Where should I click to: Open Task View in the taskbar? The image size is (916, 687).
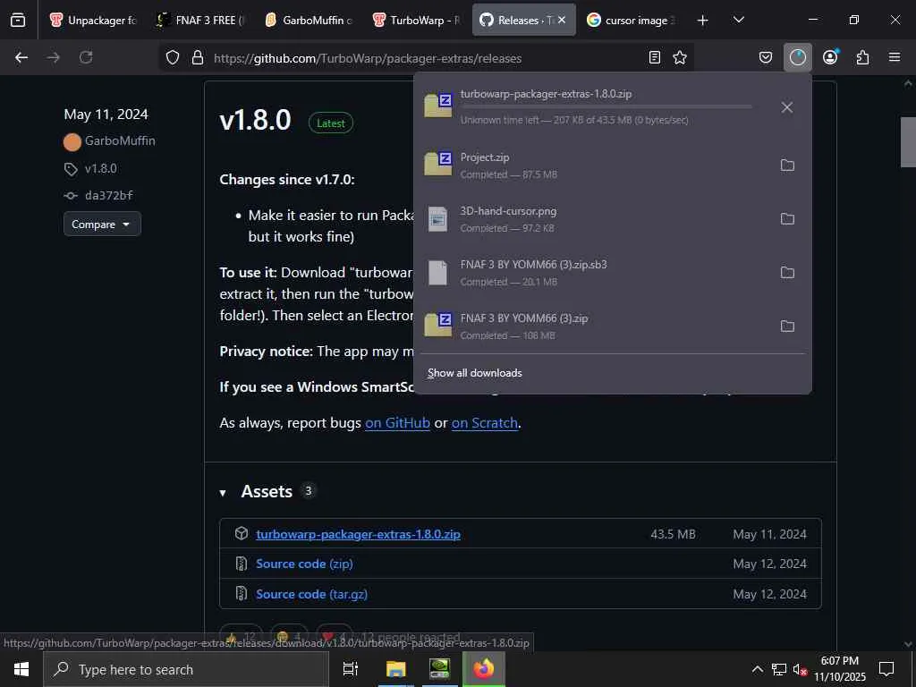pos(351,669)
